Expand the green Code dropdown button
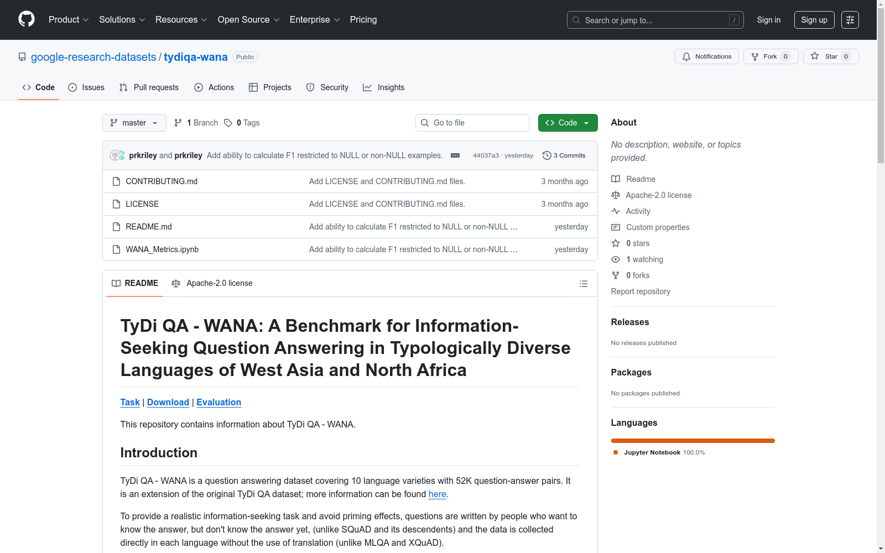Screen dimensions: 885x553 568,123
